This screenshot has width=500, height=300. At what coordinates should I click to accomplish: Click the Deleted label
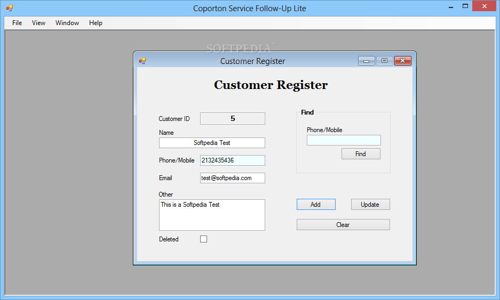point(169,239)
